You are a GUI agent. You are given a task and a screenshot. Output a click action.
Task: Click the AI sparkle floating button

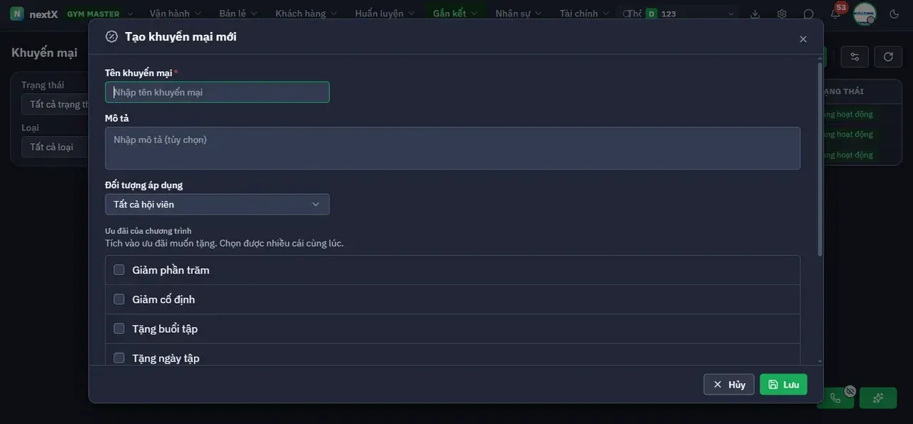pyautogui.click(x=878, y=398)
